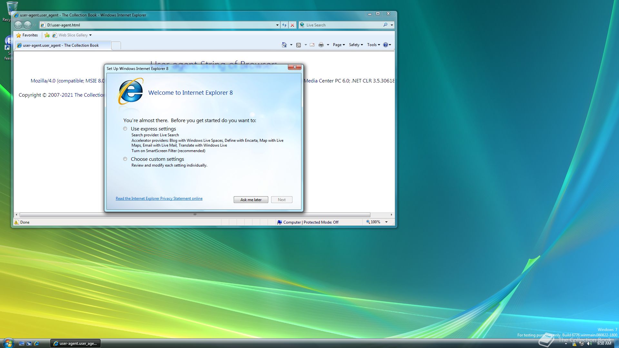Click the RSS Feeds icon
Screen dimensions: 619x348
click(299, 45)
